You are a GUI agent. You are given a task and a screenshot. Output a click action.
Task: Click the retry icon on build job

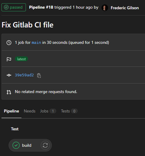(45, 145)
